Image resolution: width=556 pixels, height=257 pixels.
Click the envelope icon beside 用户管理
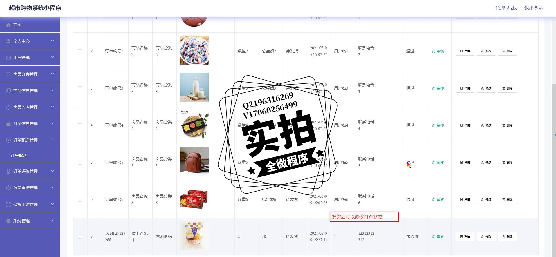(x=8, y=58)
